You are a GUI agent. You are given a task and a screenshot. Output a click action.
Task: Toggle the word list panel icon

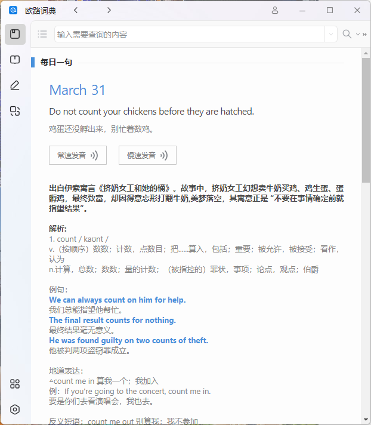(42, 34)
